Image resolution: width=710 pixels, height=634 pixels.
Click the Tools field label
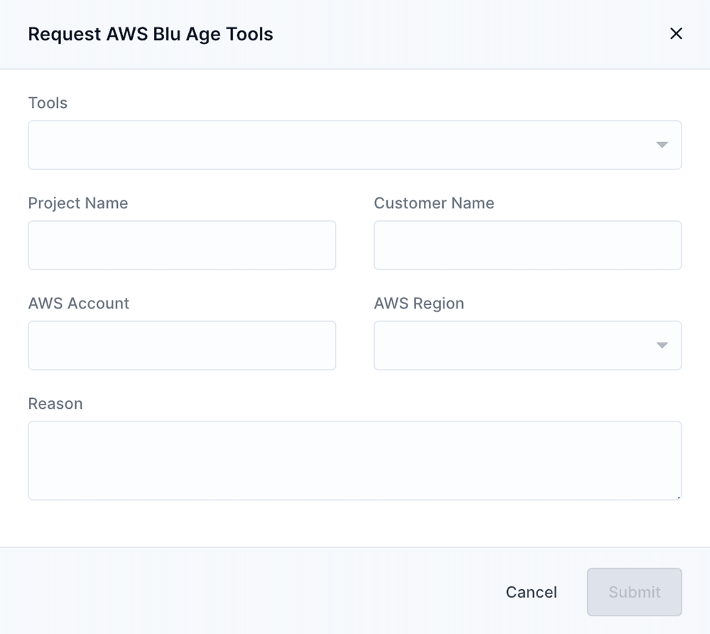tap(48, 103)
